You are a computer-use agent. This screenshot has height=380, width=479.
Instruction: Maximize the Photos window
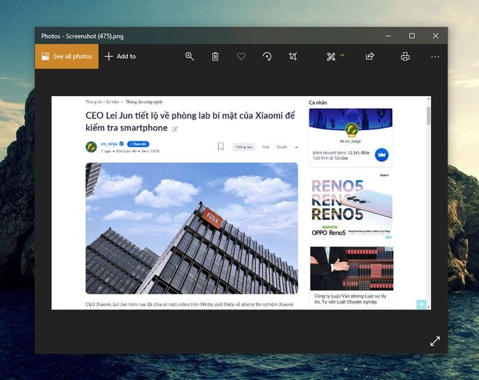412,36
